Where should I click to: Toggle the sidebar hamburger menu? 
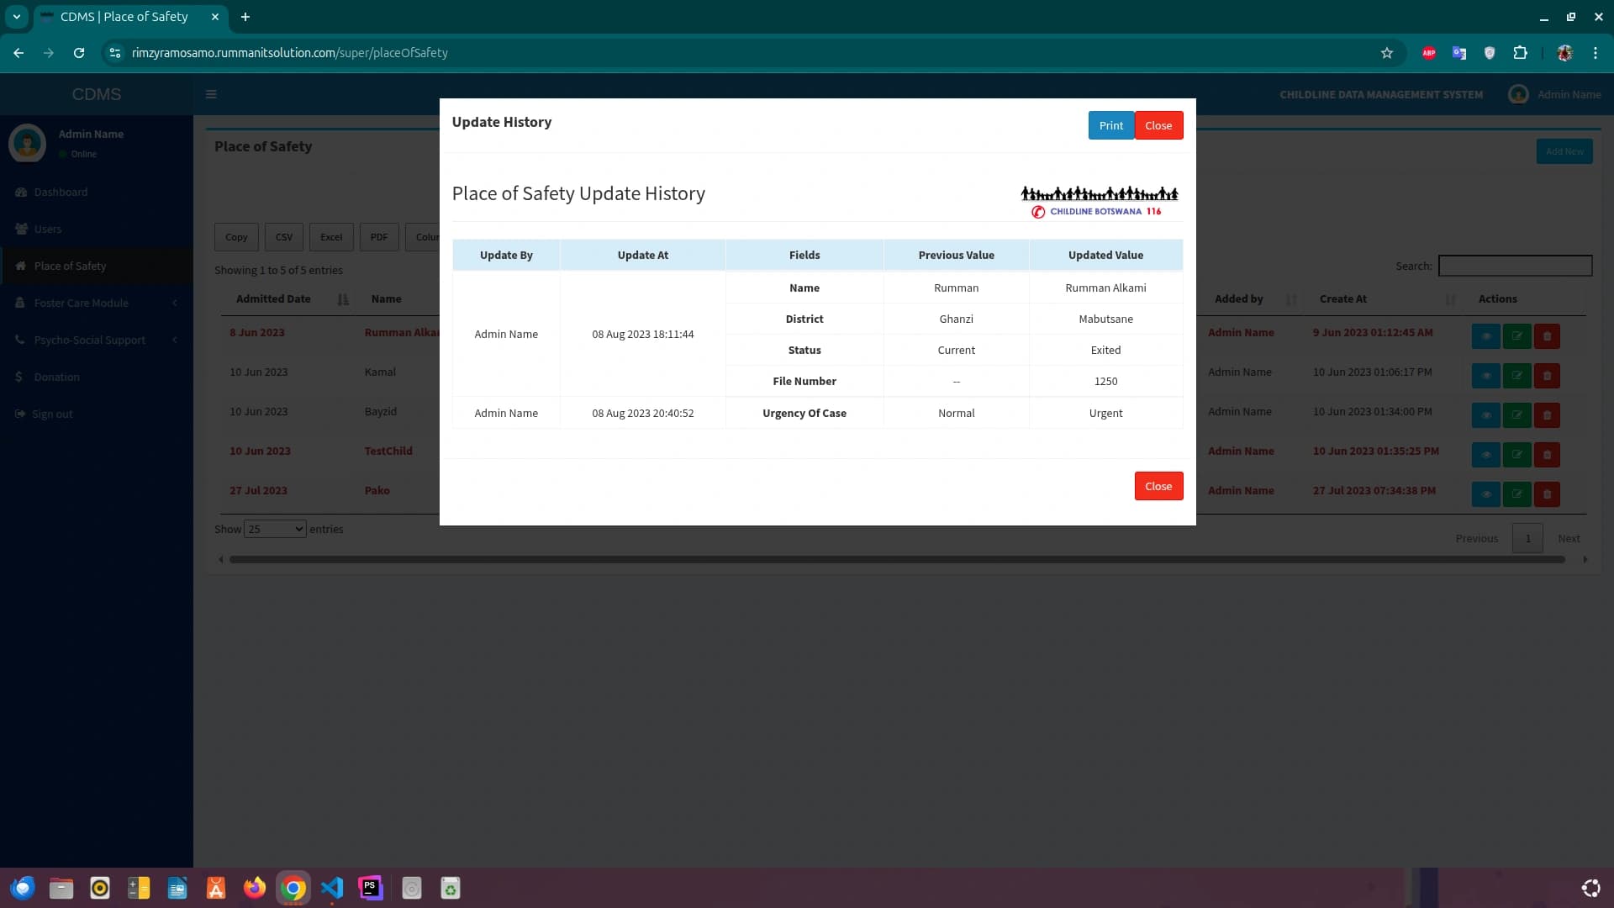coord(211,94)
